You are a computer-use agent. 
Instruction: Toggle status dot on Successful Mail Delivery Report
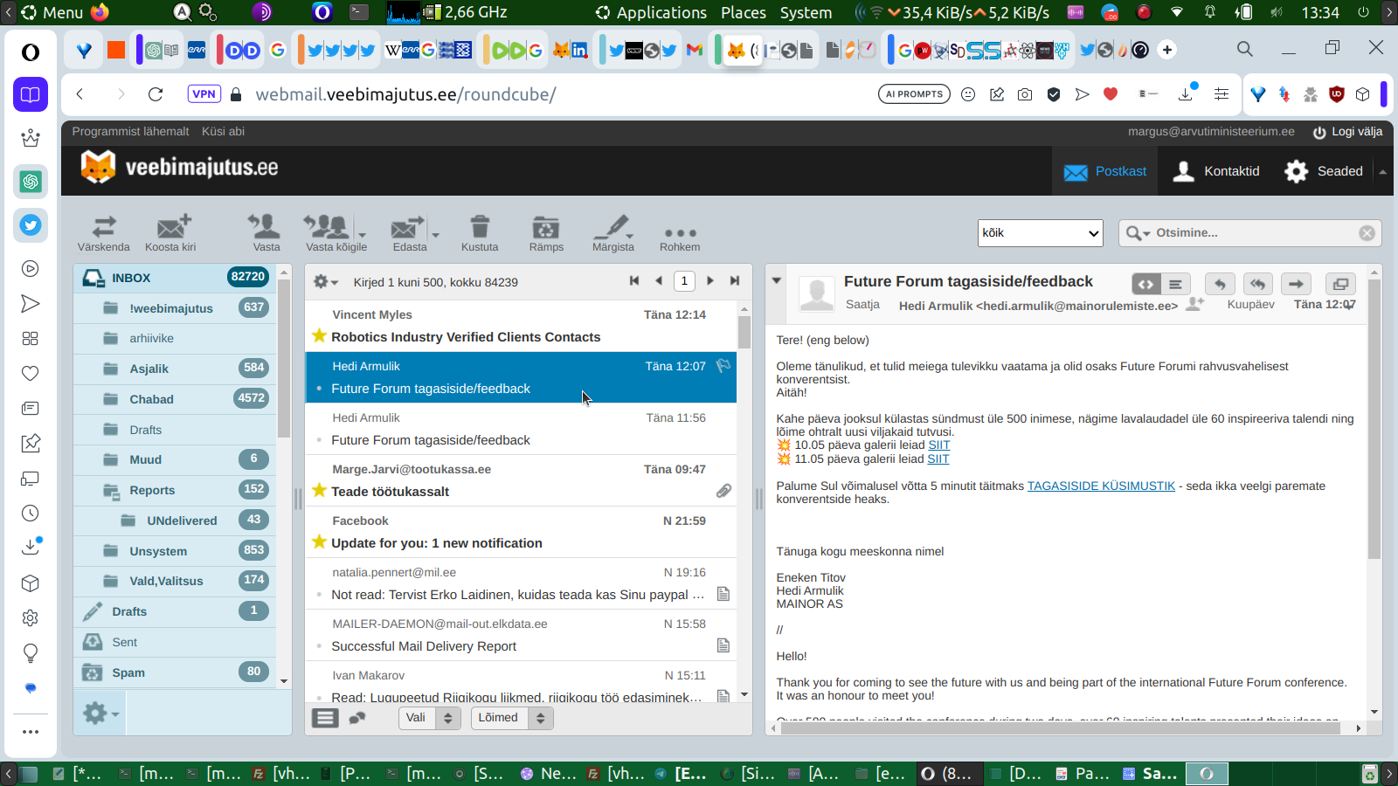(319, 646)
